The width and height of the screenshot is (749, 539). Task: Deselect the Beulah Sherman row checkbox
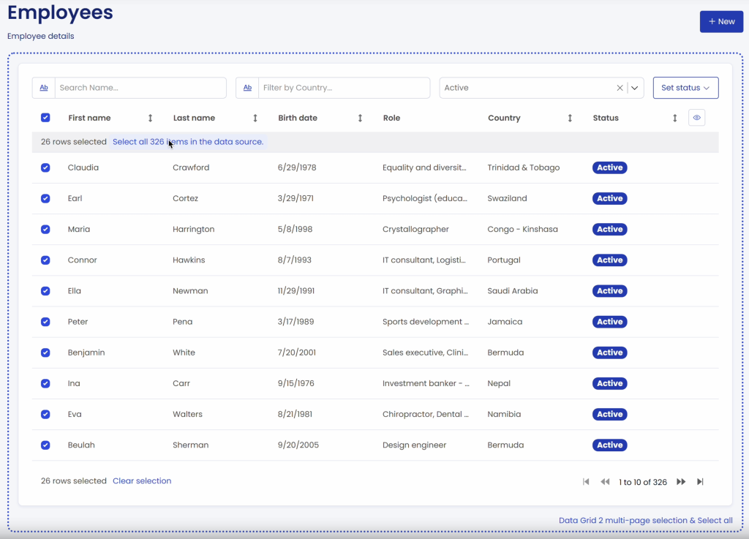(45, 445)
